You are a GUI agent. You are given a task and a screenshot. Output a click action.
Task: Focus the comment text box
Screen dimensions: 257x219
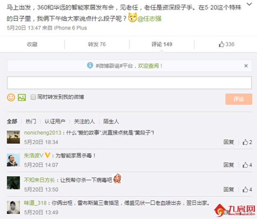pos(129,83)
